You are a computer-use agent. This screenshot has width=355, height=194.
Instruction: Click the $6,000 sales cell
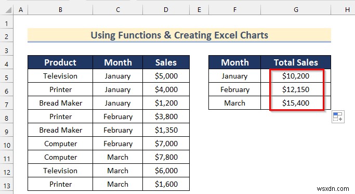click(x=166, y=171)
